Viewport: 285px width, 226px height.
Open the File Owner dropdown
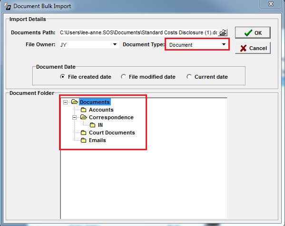coord(115,45)
